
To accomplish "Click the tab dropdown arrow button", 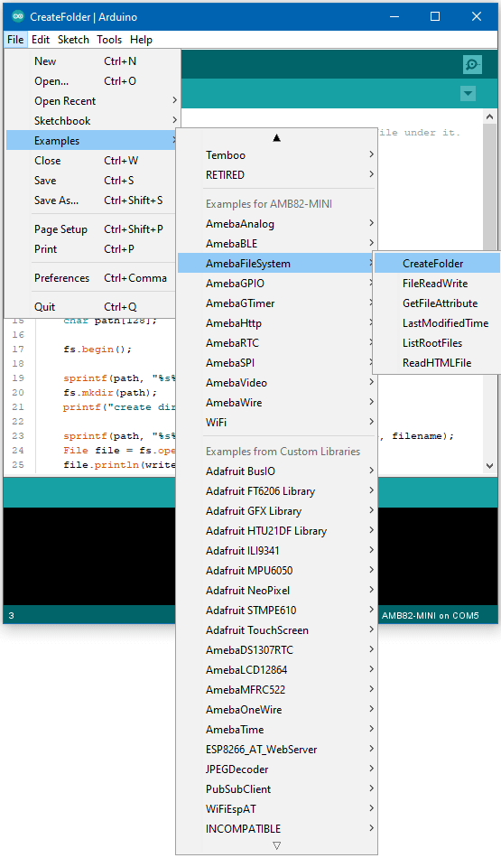I will click(468, 94).
